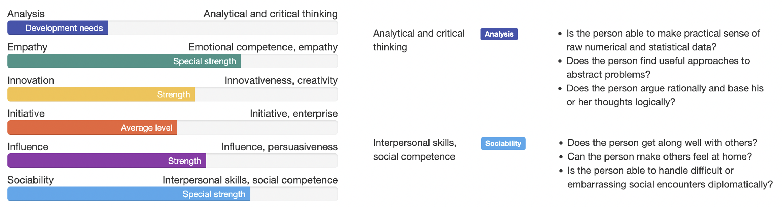The width and height of the screenshot is (782, 207).
Task: Click the Analysis badge tag
Action: coord(499,34)
